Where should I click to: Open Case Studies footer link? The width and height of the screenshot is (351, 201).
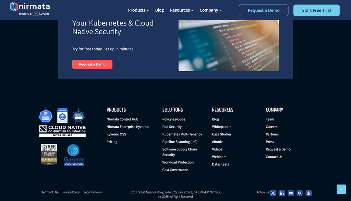222,134
